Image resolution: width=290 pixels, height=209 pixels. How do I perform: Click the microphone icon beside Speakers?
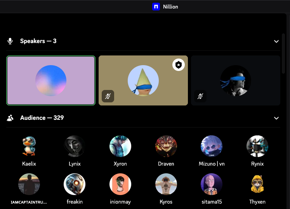pyautogui.click(x=10, y=41)
